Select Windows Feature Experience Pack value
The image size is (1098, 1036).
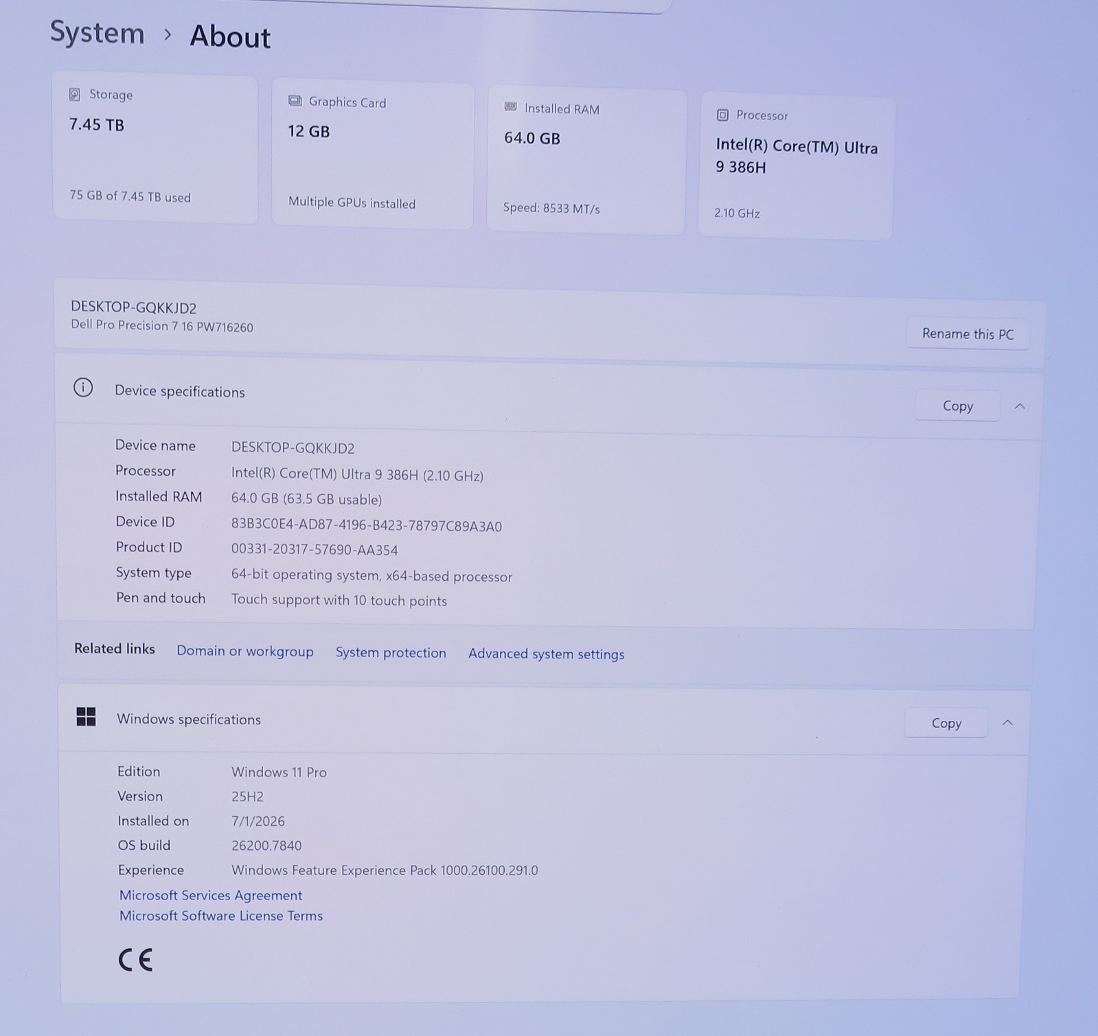(385, 870)
